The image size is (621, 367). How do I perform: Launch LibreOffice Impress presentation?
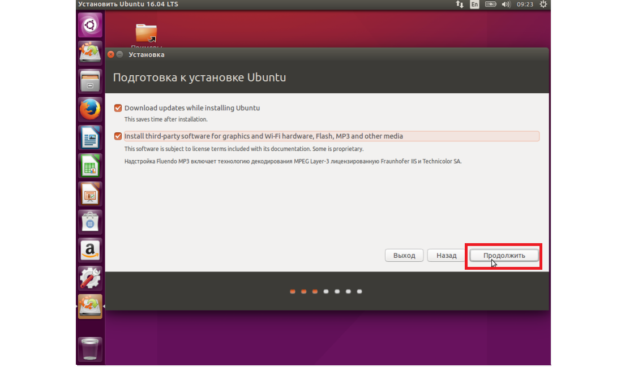click(x=90, y=194)
